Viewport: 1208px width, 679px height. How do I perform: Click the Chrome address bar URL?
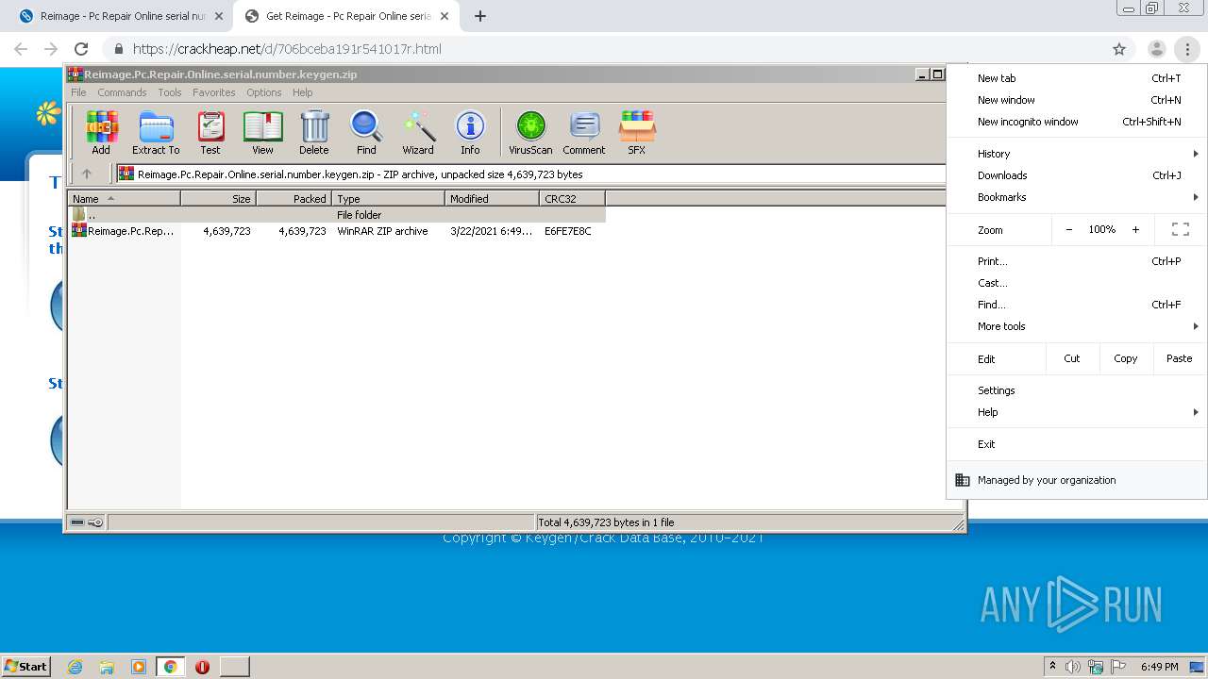click(287, 49)
